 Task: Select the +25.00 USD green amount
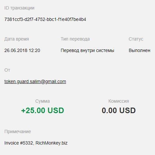pos(43,111)
